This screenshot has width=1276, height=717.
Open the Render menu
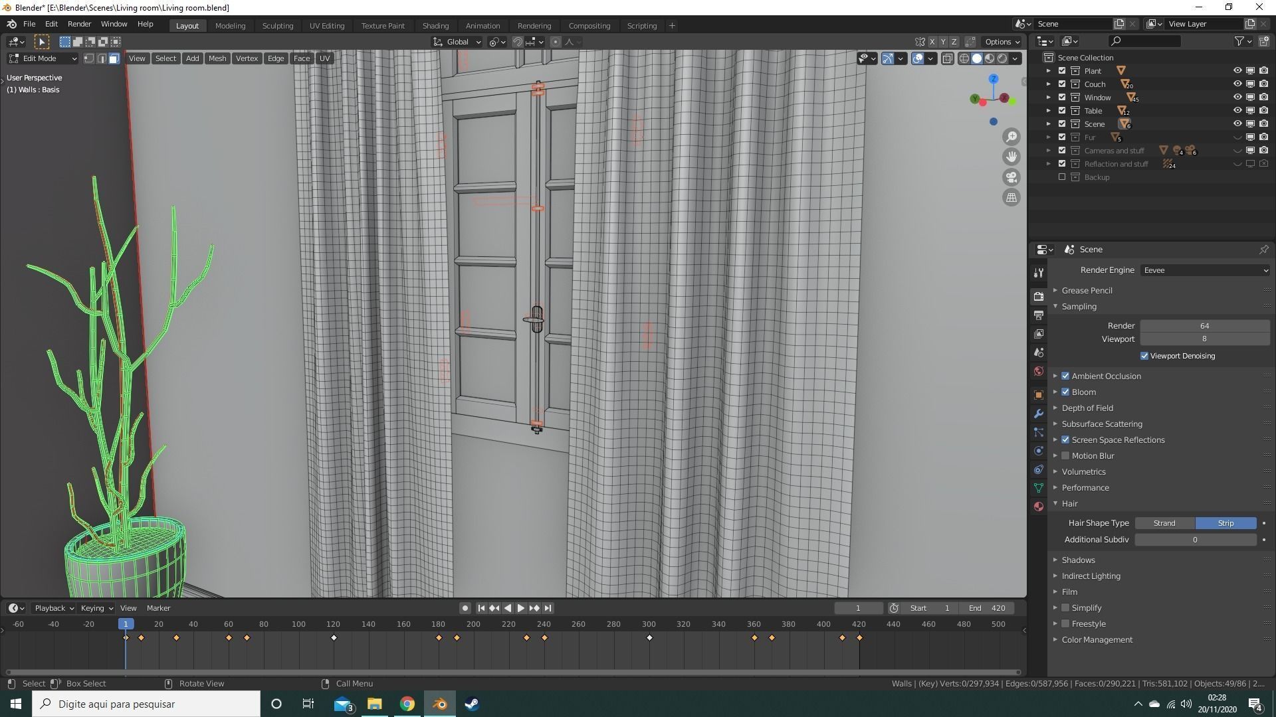(x=79, y=24)
